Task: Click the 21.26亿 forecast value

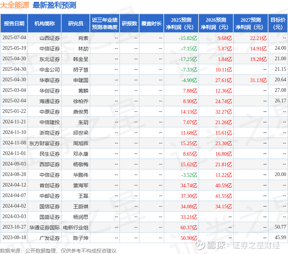Action: coord(224,122)
